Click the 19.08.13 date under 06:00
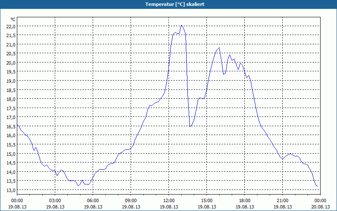The image size is (337, 211). point(93,207)
